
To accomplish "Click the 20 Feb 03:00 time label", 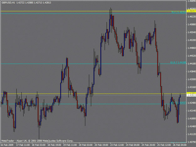I will [x=86, y=145].
